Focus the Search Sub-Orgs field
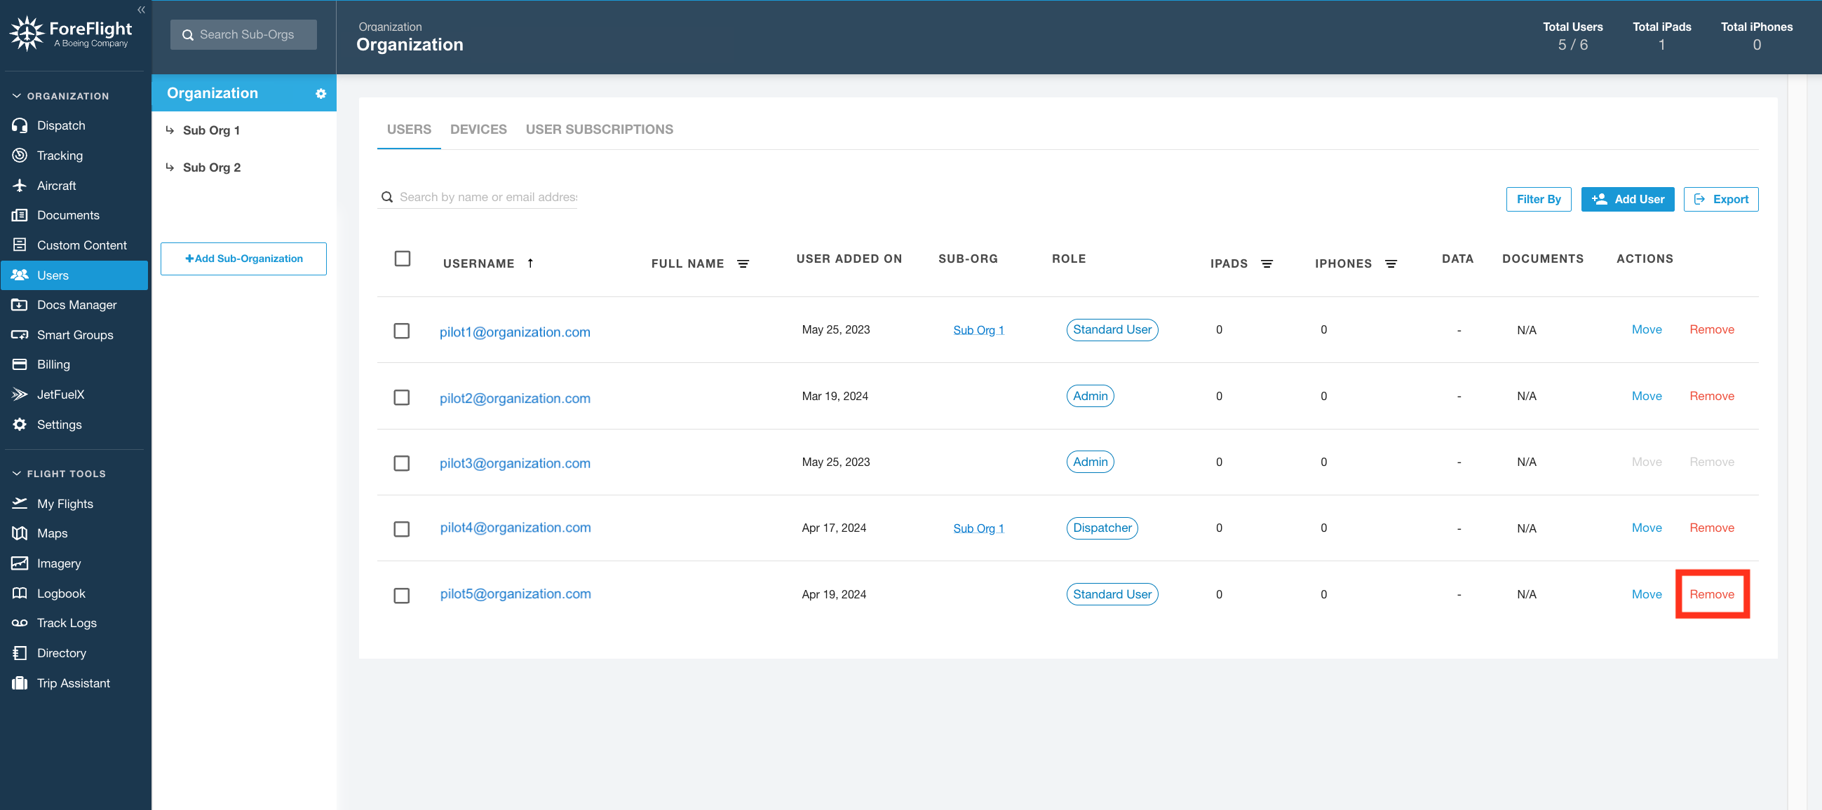This screenshot has height=810, width=1822. 243,34
